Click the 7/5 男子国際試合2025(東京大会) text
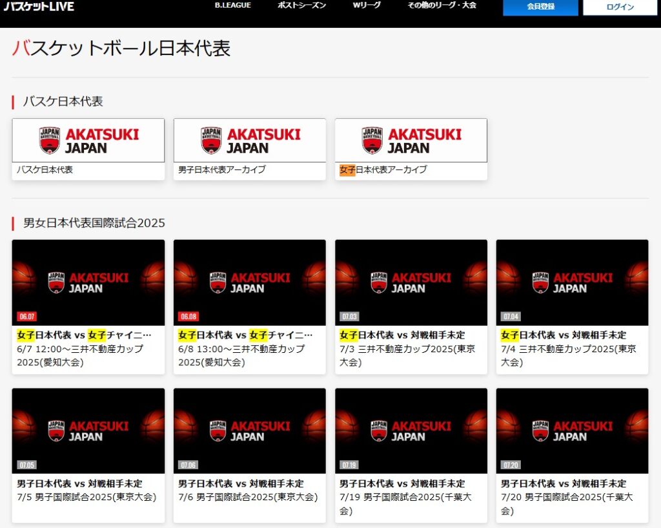The width and height of the screenshot is (661, 528). pyautogui.click(x=86, y=497)
